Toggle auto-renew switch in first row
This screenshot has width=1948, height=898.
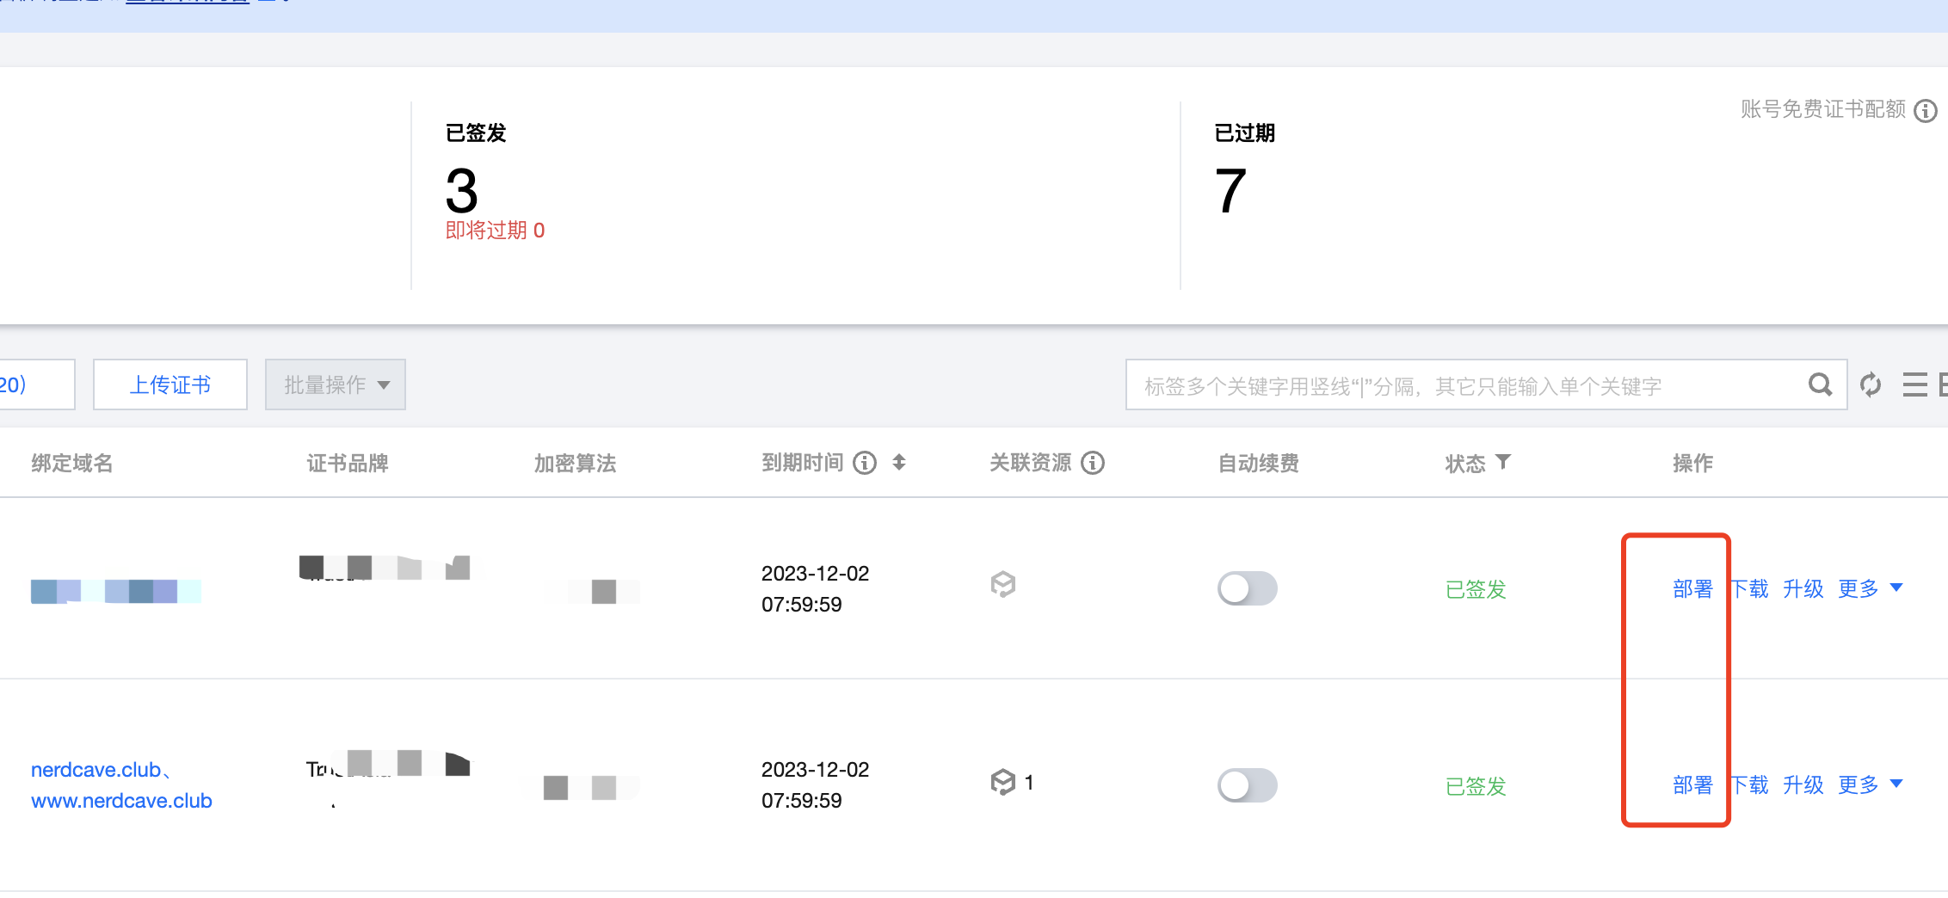tap(1248, 588)
